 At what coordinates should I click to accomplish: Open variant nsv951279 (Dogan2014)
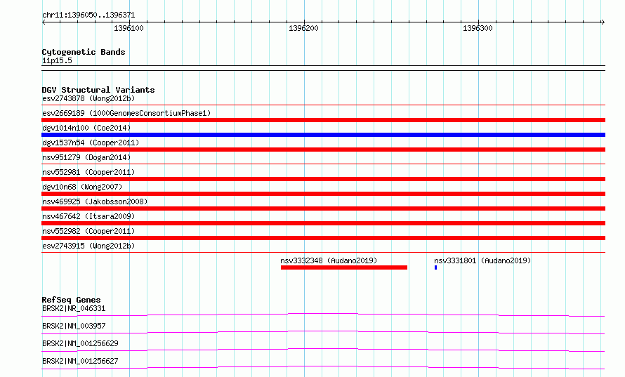click(86, 157)
